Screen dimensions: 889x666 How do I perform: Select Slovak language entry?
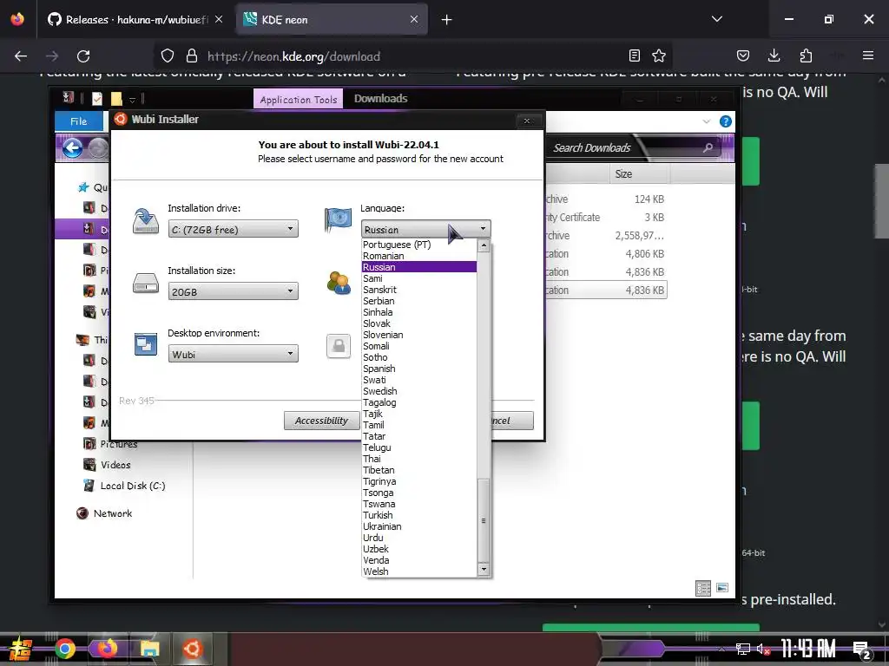coord(419,323)
